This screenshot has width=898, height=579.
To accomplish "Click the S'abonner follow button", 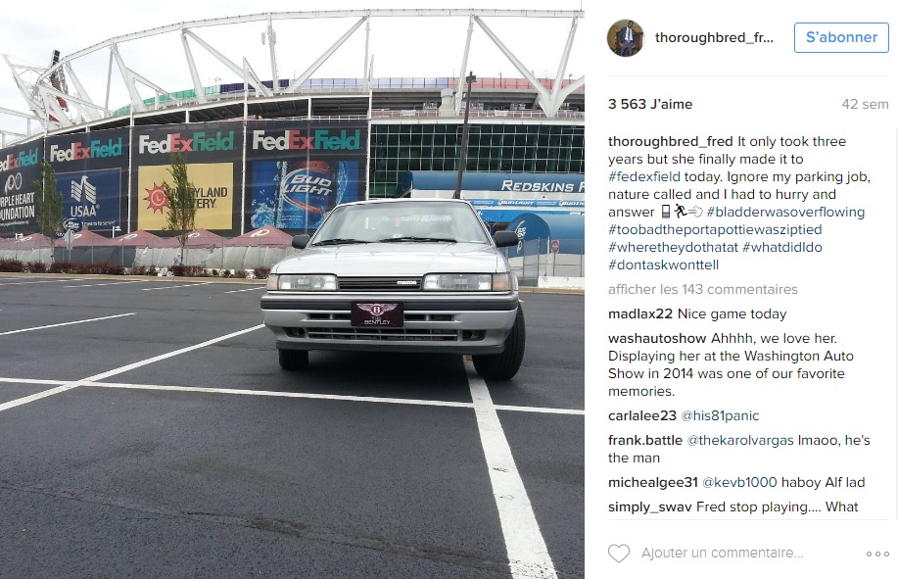I will click(841, 37).
